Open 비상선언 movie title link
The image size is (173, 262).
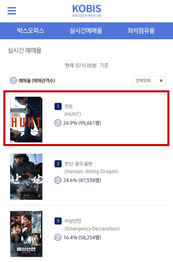coord(73,221)
